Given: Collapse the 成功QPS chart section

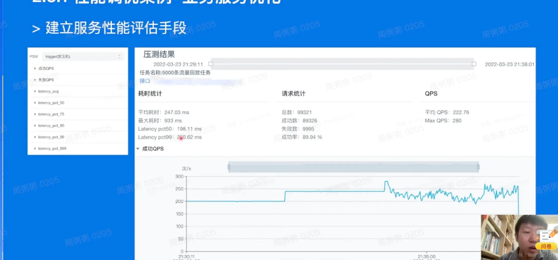Looking at the screenshot, I should (x=138, y=149).
